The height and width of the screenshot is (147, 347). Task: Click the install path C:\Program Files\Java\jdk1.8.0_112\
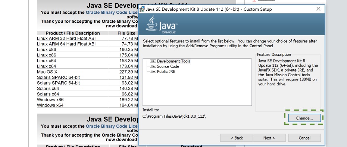[174, 117]
